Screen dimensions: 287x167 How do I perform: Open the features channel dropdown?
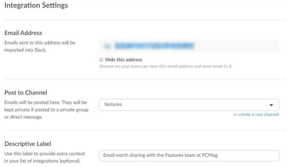pos(189,105)
